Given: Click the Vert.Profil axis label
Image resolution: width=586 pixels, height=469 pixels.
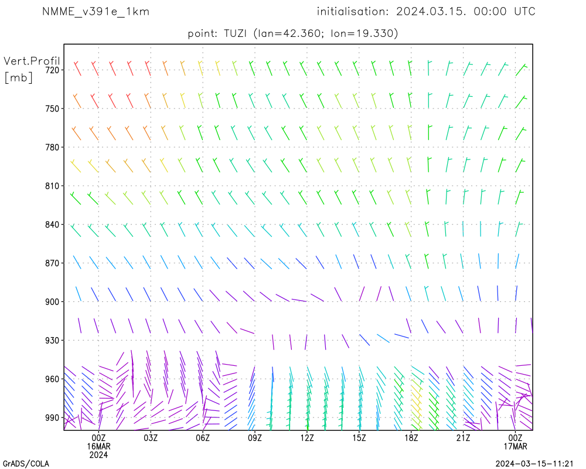Looking at the screenshot, I should [x=32, y=61].
